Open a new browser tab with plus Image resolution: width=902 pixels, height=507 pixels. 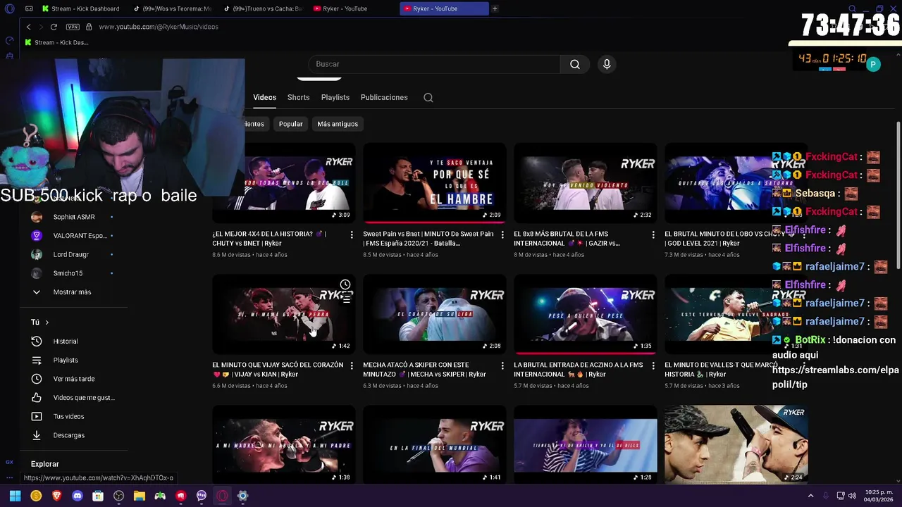tap(495, 8)
